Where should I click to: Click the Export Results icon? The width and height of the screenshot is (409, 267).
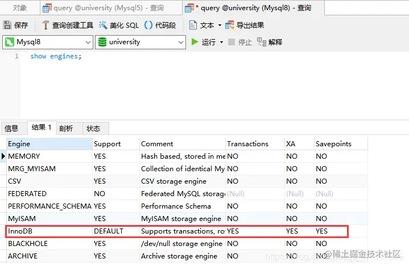click(x=230, y=25)
